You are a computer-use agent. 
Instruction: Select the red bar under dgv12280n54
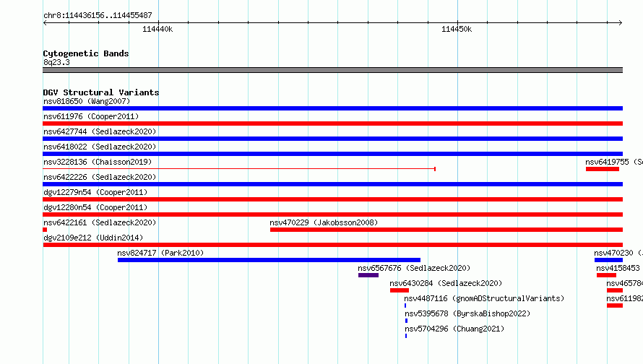332,214
